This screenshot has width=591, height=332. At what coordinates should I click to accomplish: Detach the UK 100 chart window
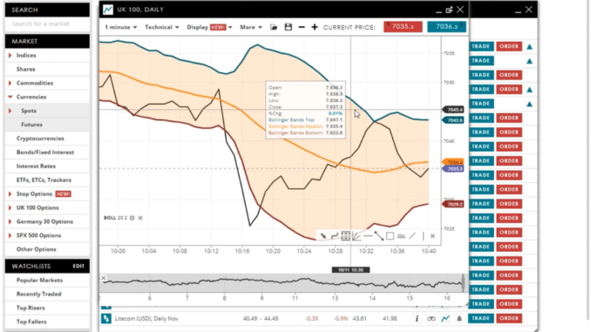(x=449, y=10)
